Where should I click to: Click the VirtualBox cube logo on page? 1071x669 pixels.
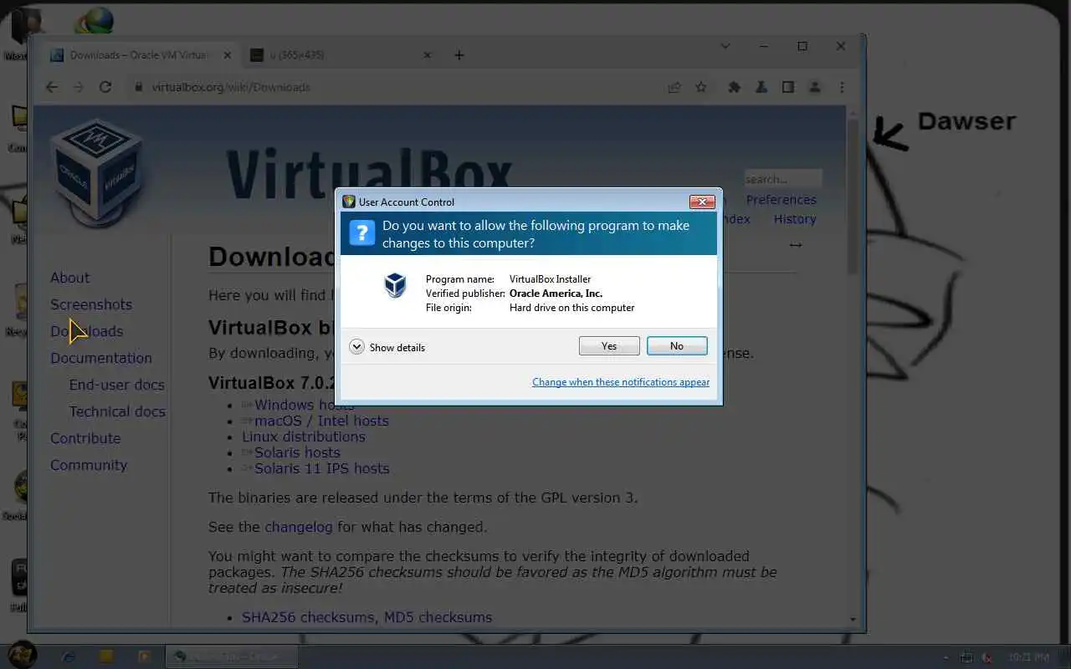tap(96, 171)
